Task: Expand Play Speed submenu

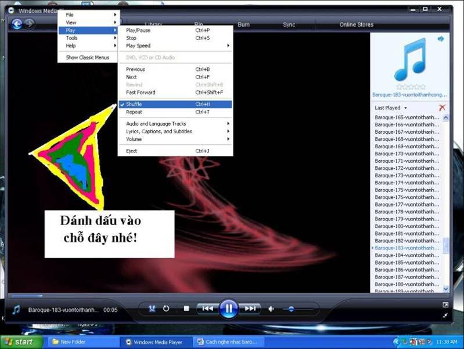Action: [175, 46]
